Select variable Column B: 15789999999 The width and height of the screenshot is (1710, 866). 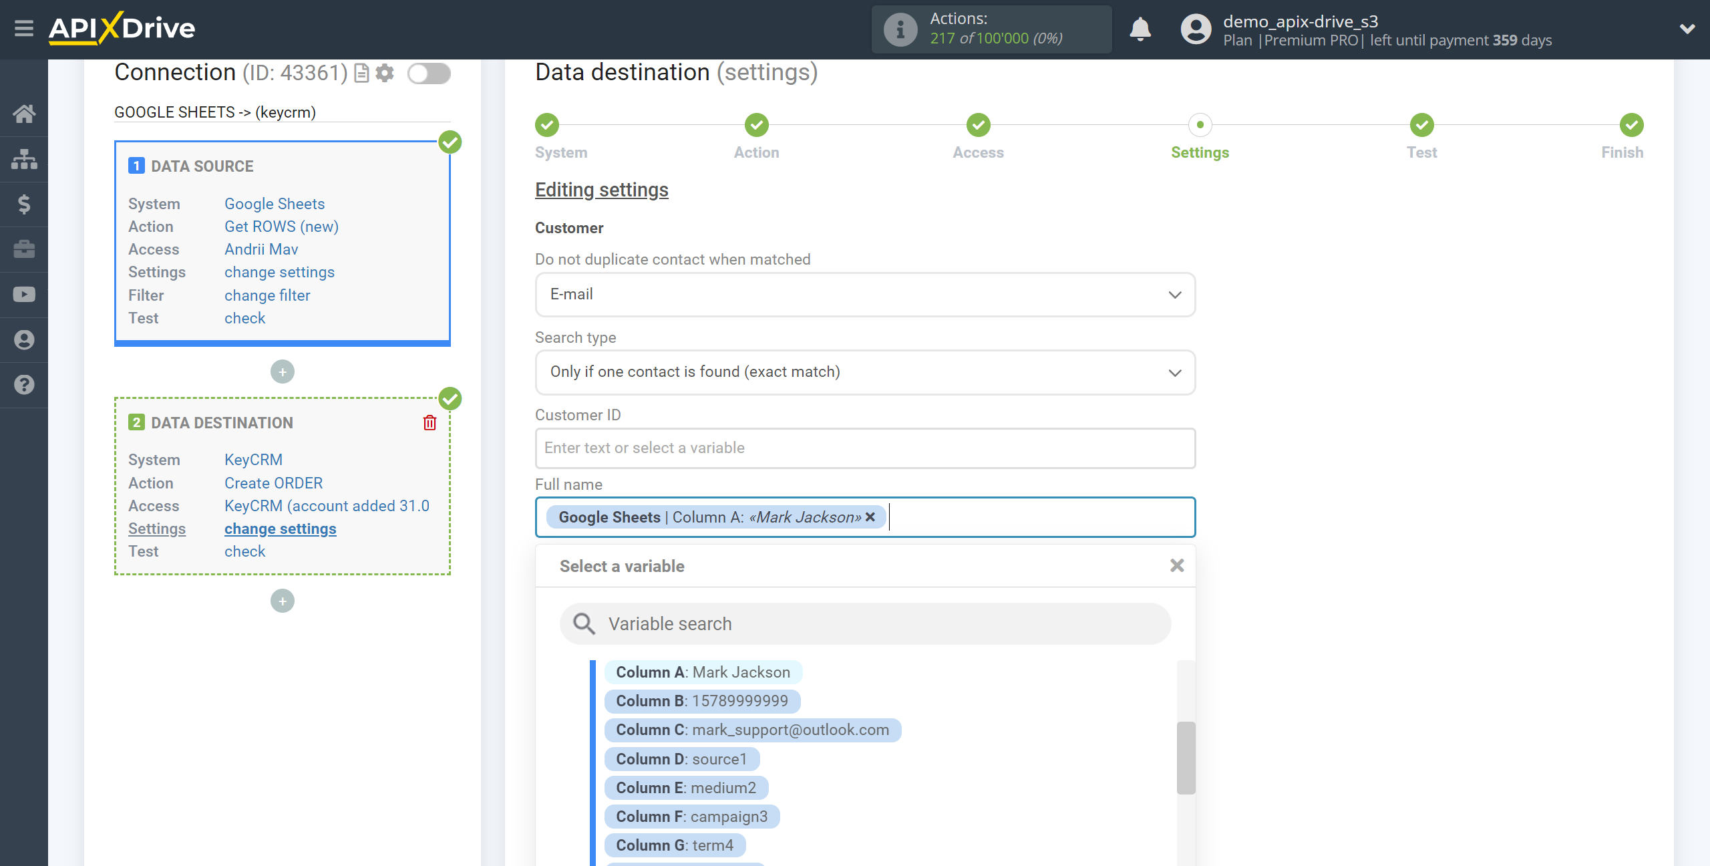702,701
